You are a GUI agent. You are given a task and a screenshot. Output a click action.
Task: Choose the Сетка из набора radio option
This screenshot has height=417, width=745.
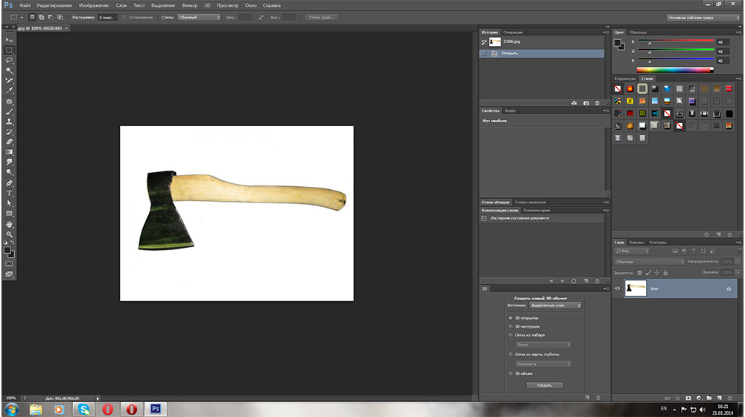click(x=510, y=335)
